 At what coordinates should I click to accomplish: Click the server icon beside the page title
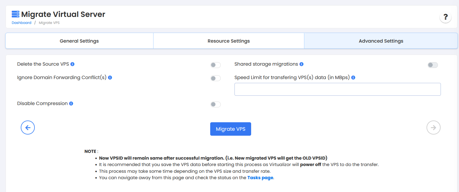pyautogui.click(x=15, y=14)
